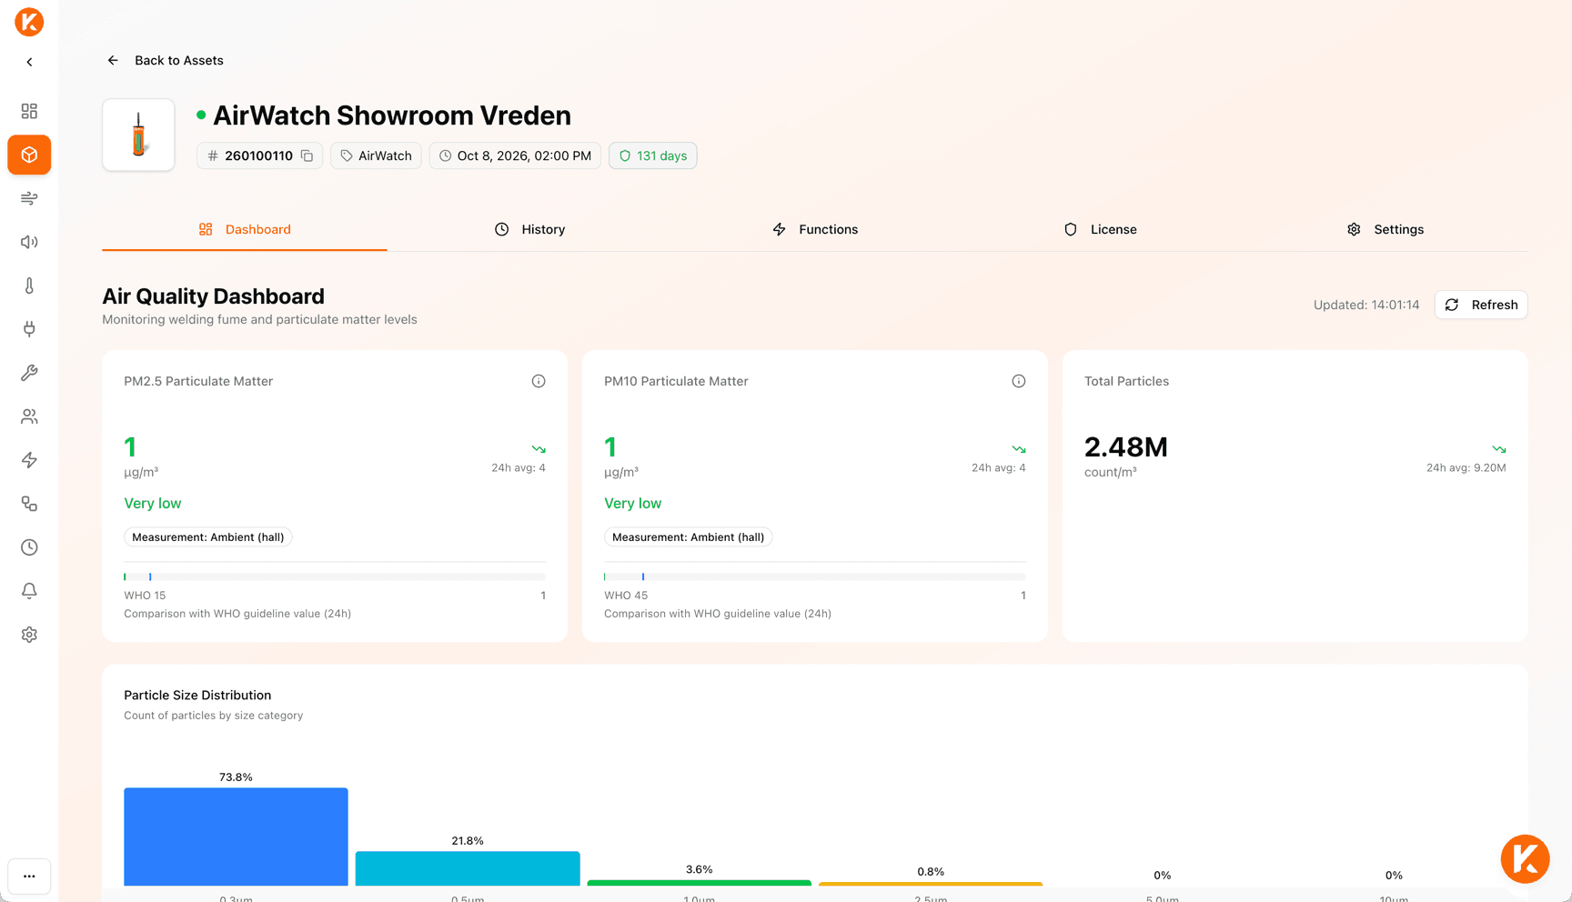Click the orange K logo in sidebar top
1572x902 pixels.
pyautogui.click(x=29, y=22)
